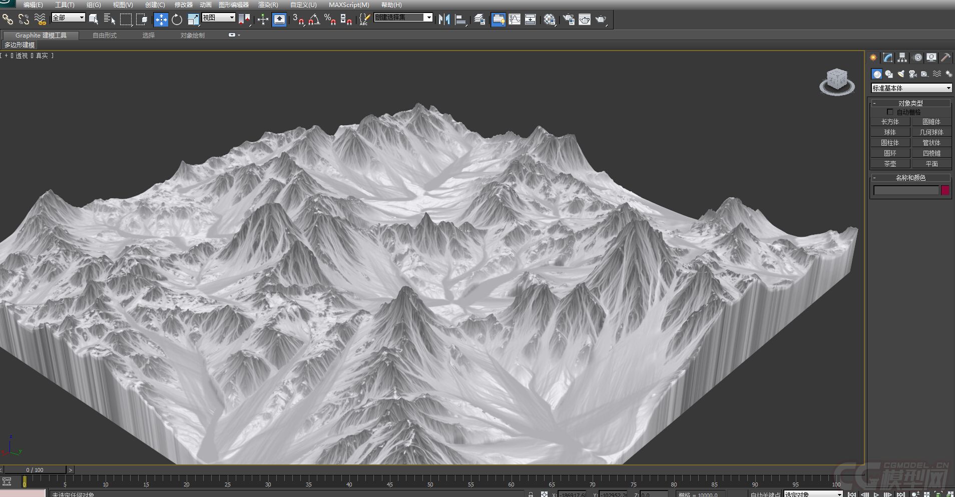This screenshot has height=497, width=955.
Task: Open the Render Setup dialog
Action: tap(569, 19)
